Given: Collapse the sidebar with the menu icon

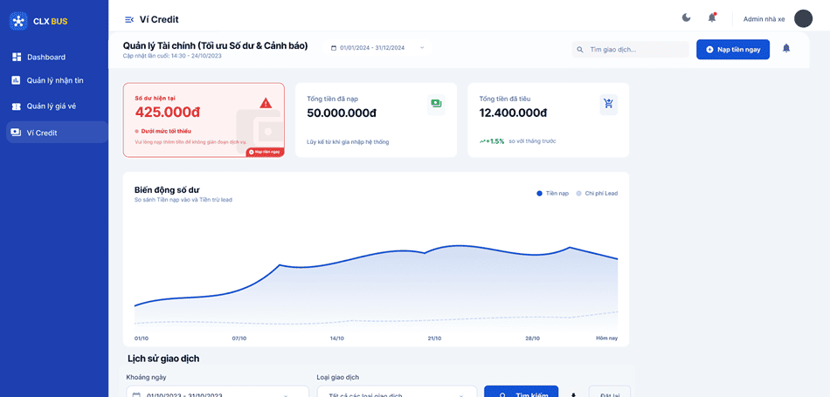Looking at the screenshot, I should (x=129, y=19).
